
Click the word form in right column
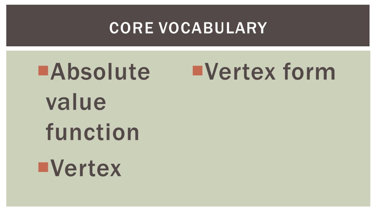point(309,71)
